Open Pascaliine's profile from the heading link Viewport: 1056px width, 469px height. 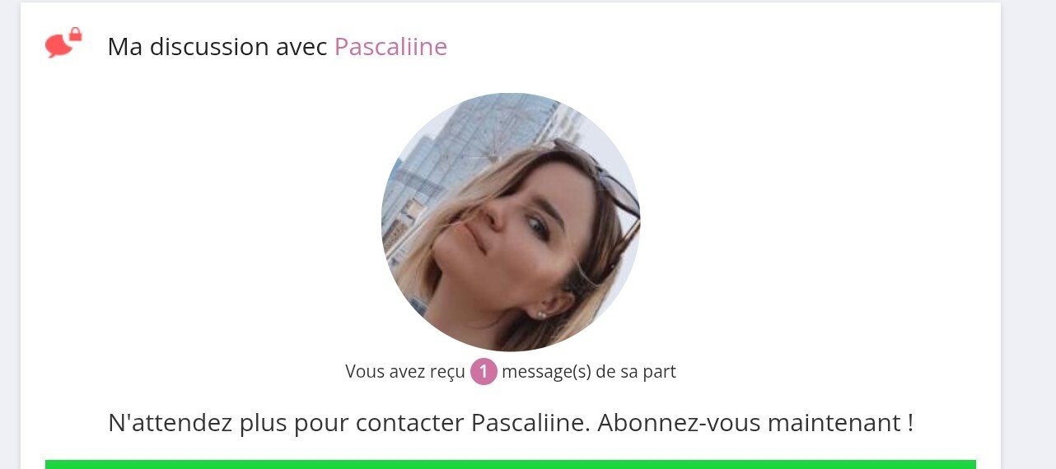pyautogui.click(x=390, y=47)
